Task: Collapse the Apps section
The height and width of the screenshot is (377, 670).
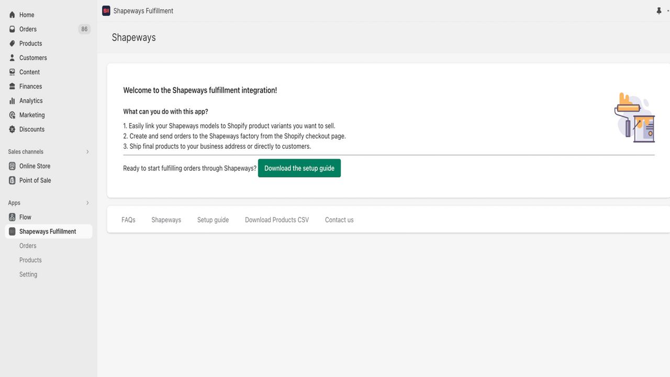Action: tap(87, 203)
